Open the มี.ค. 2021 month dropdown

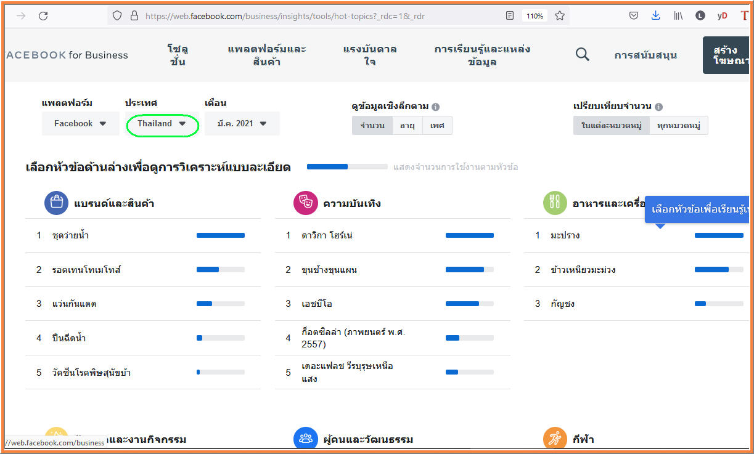click(242, 124)
